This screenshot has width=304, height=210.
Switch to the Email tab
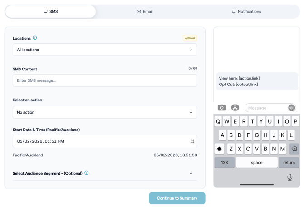145,12
